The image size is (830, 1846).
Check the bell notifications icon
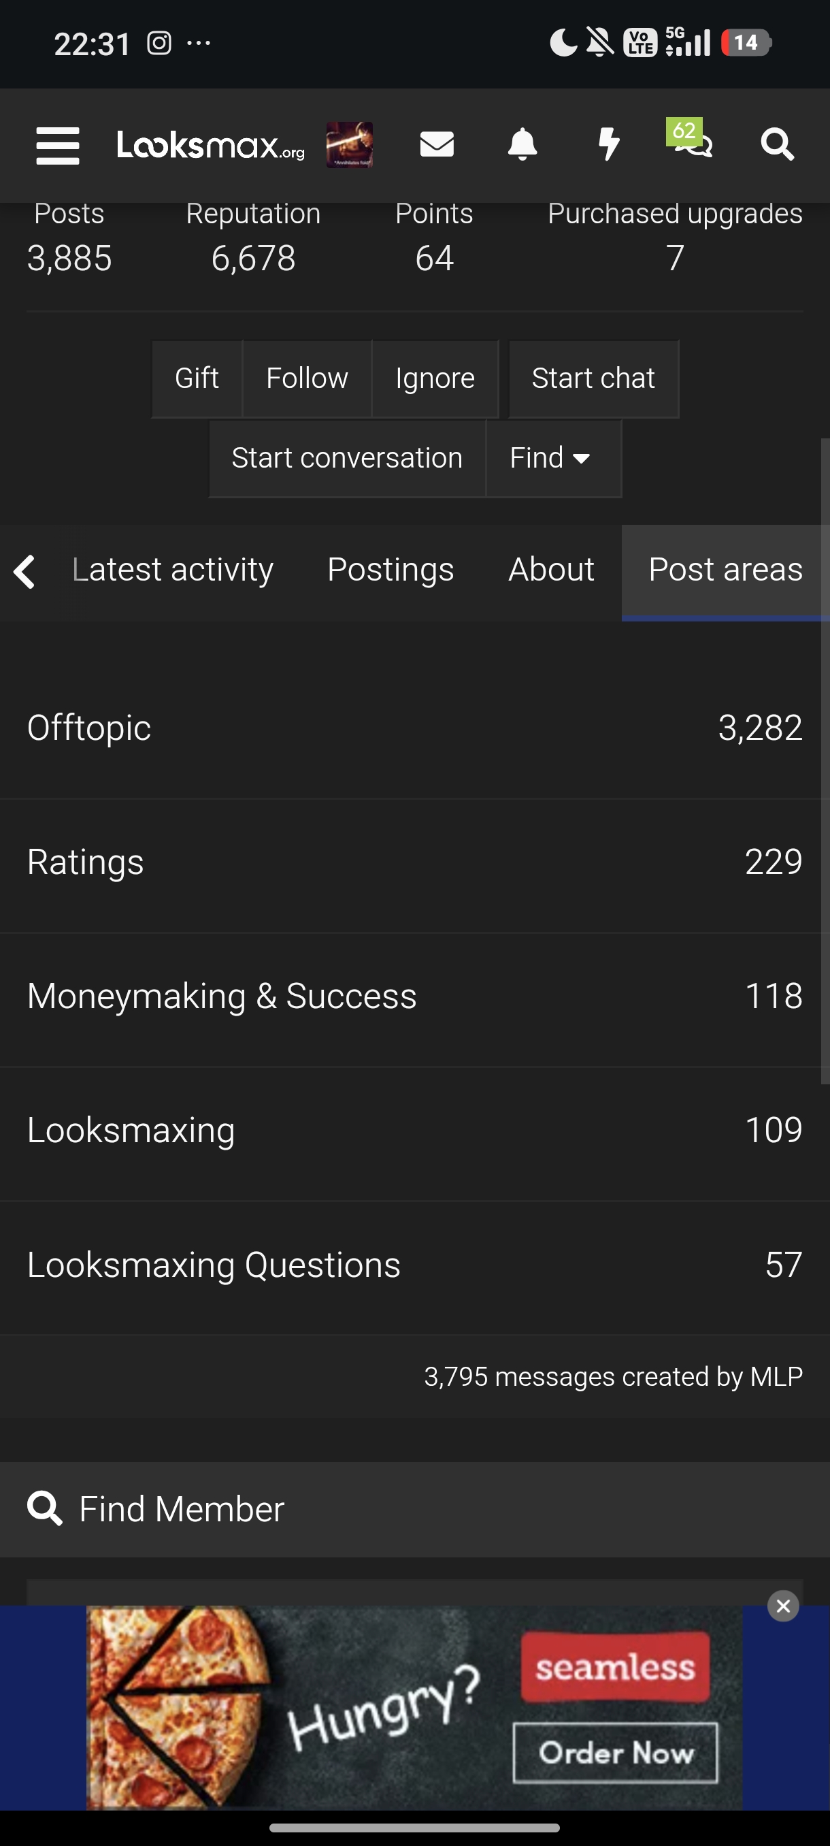tap(522, 145)
